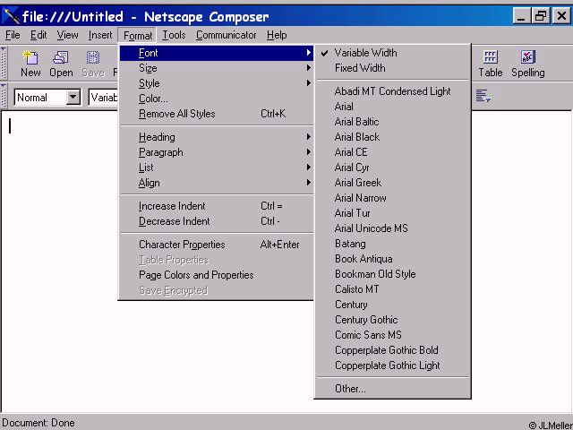
Task: Expand the Style submenu
Action: pos(217,83)
